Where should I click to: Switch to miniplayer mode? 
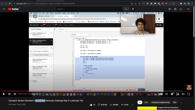coord(178,94)
